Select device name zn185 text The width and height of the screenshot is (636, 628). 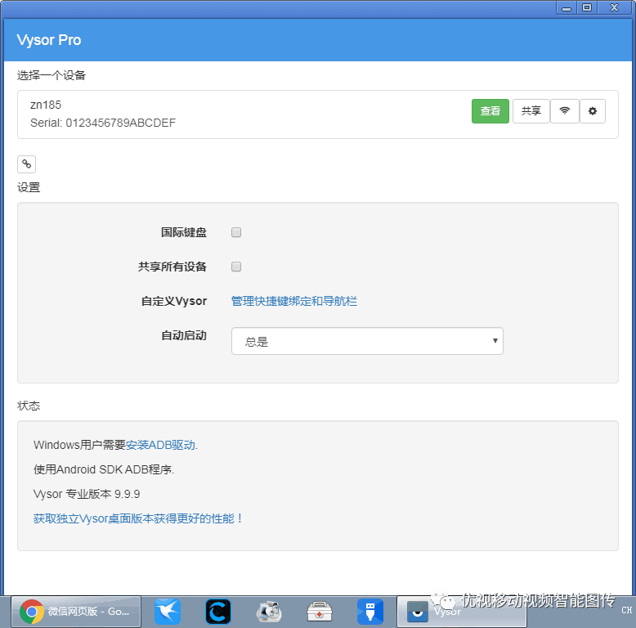pyautogui.click(x=46, y=105)
